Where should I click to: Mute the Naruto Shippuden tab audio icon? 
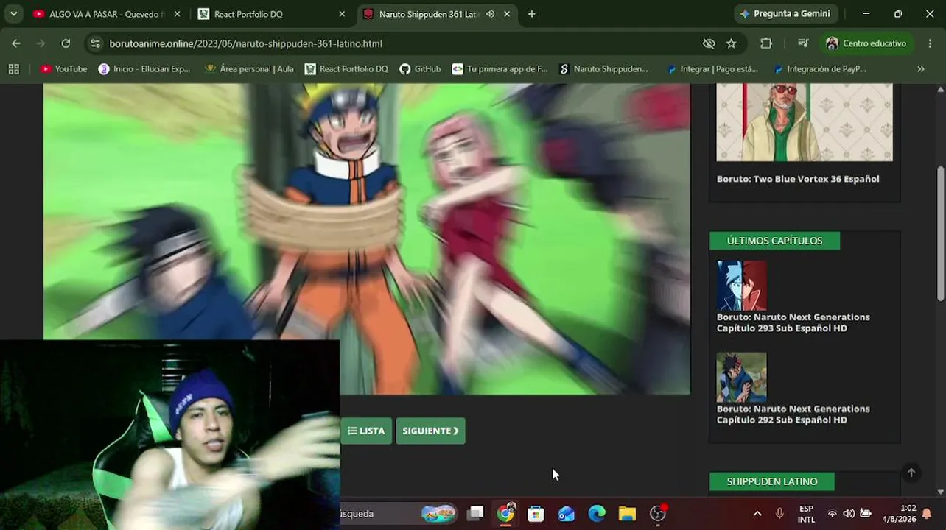[490, 14]
